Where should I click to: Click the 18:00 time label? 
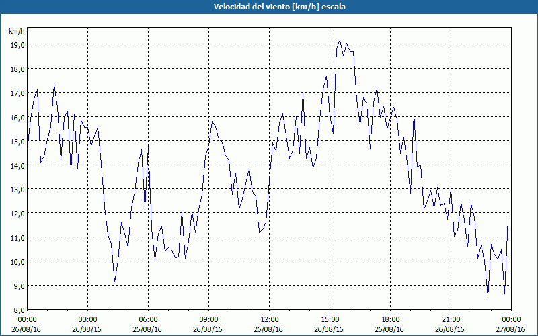(391, 319)
